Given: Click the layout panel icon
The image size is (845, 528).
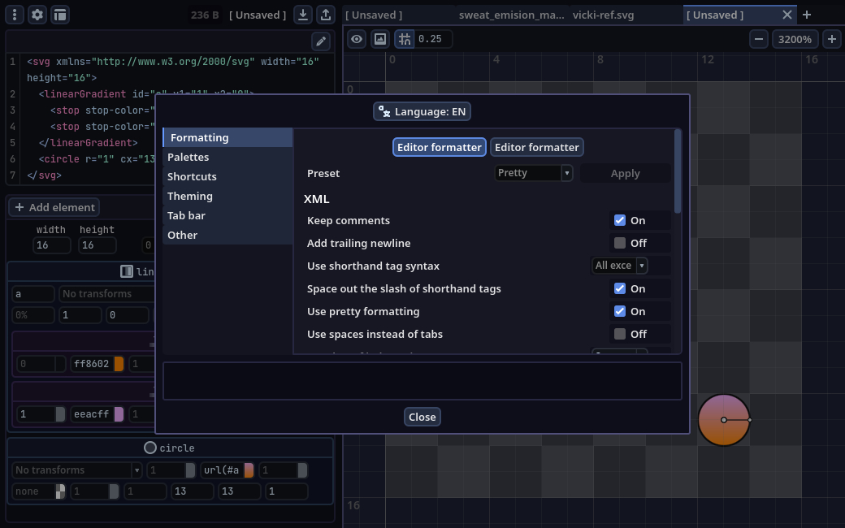Looking at the screenshot, I should pos(60,15).
